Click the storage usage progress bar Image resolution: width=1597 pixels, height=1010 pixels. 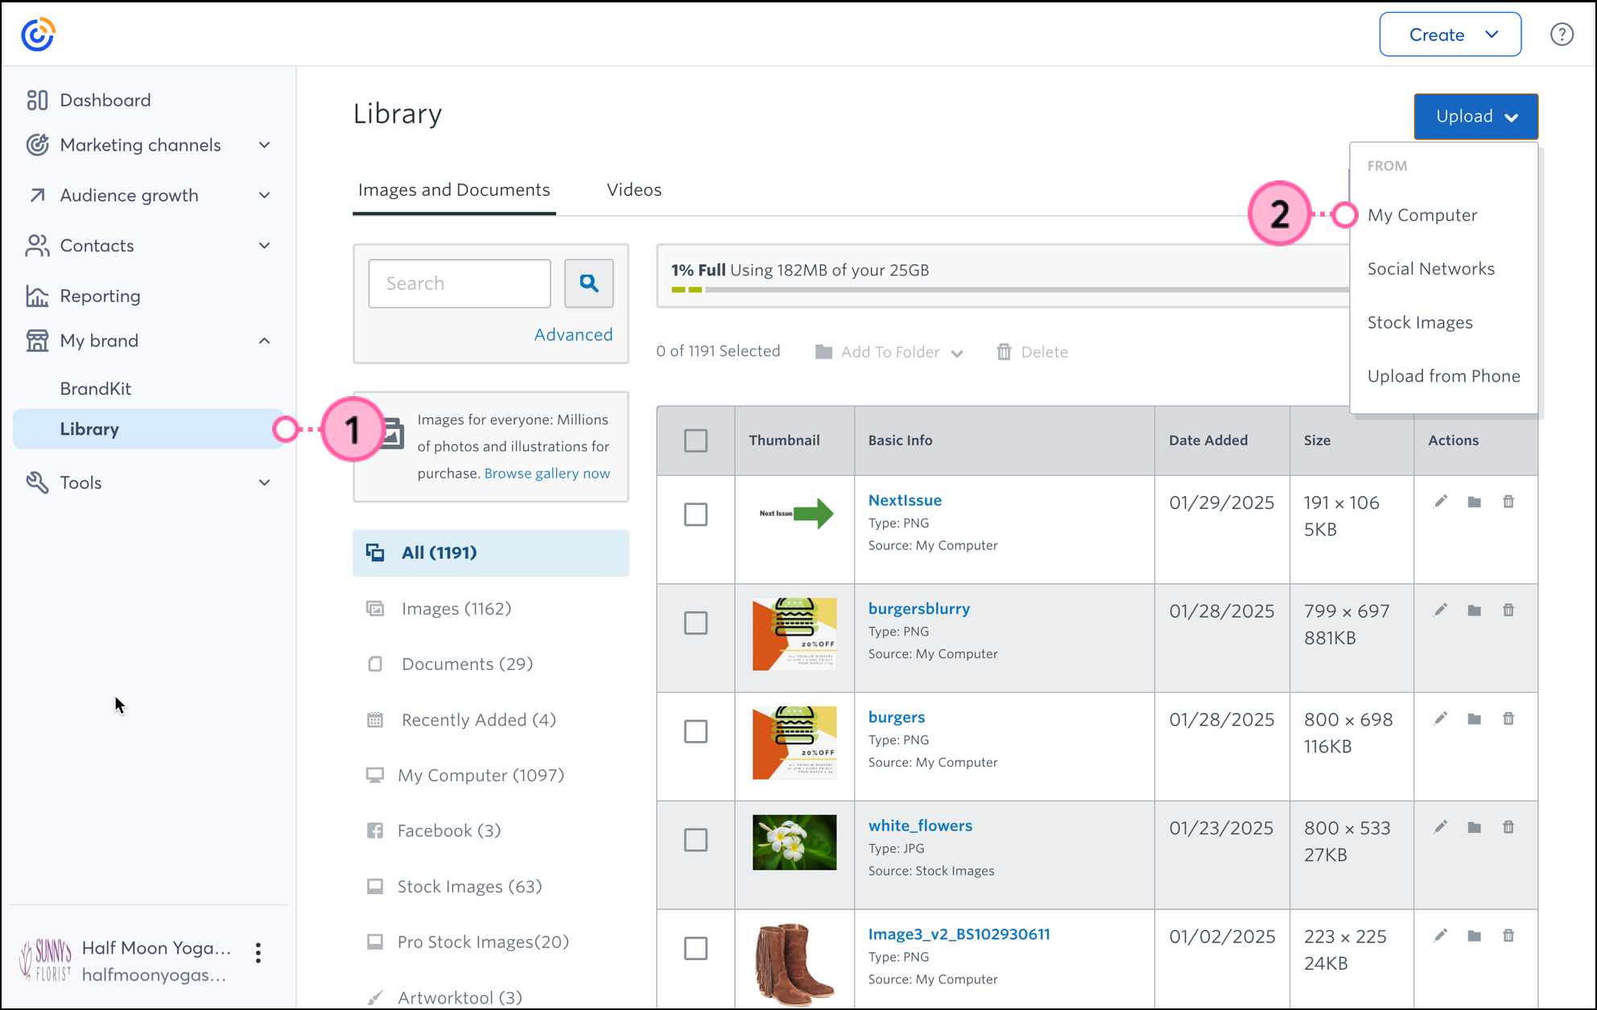tap(1009, 289)
